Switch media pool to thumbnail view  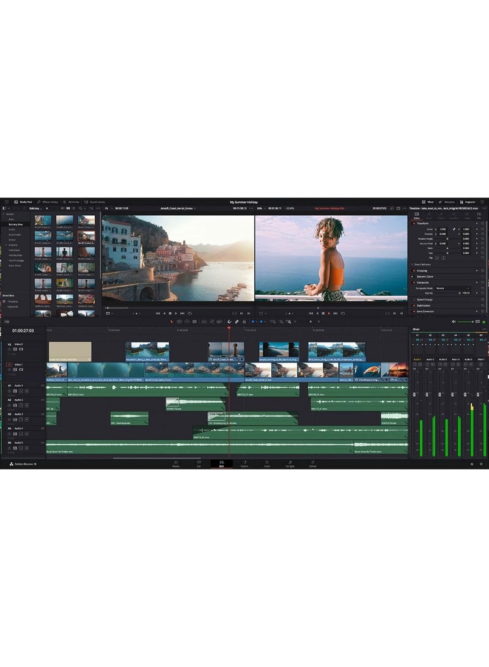68,208
